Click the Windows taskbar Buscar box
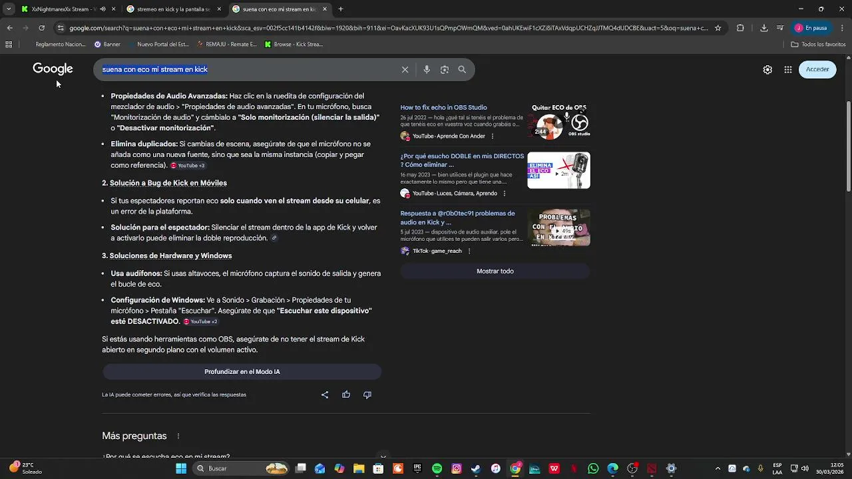The height and width of the screenshot is (479, 852). (241, 468)
